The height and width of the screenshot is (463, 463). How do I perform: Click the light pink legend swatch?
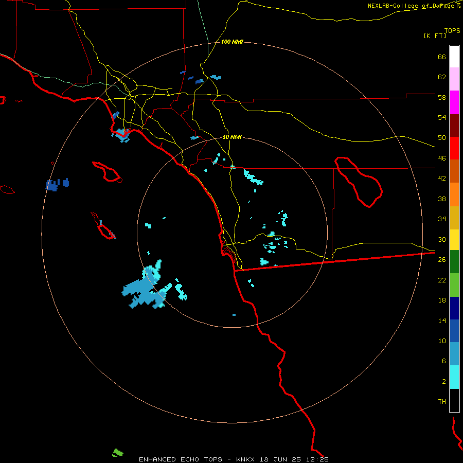[454, 79]
